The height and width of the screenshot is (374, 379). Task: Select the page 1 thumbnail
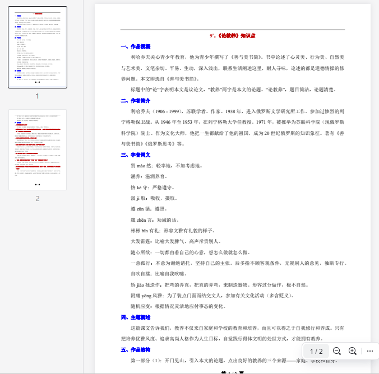pyautogui.click(x=38, y=48)
